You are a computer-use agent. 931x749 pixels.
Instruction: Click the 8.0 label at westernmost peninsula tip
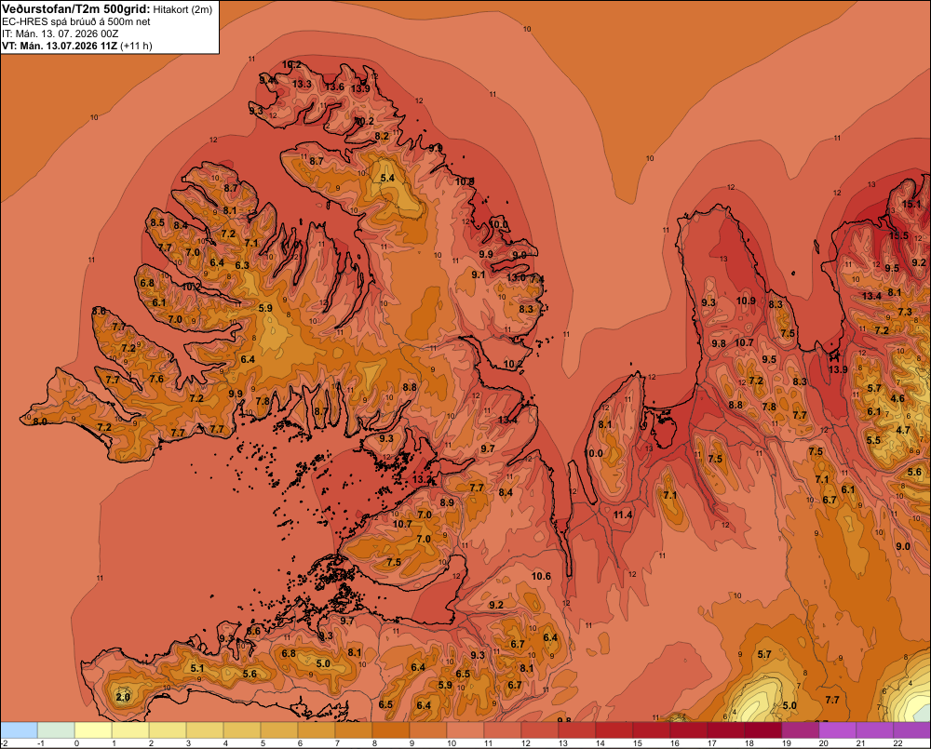click(40, 421)
